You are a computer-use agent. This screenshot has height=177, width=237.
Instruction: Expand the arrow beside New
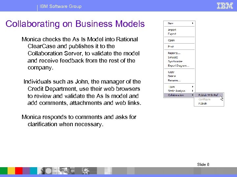click(193, 23)
